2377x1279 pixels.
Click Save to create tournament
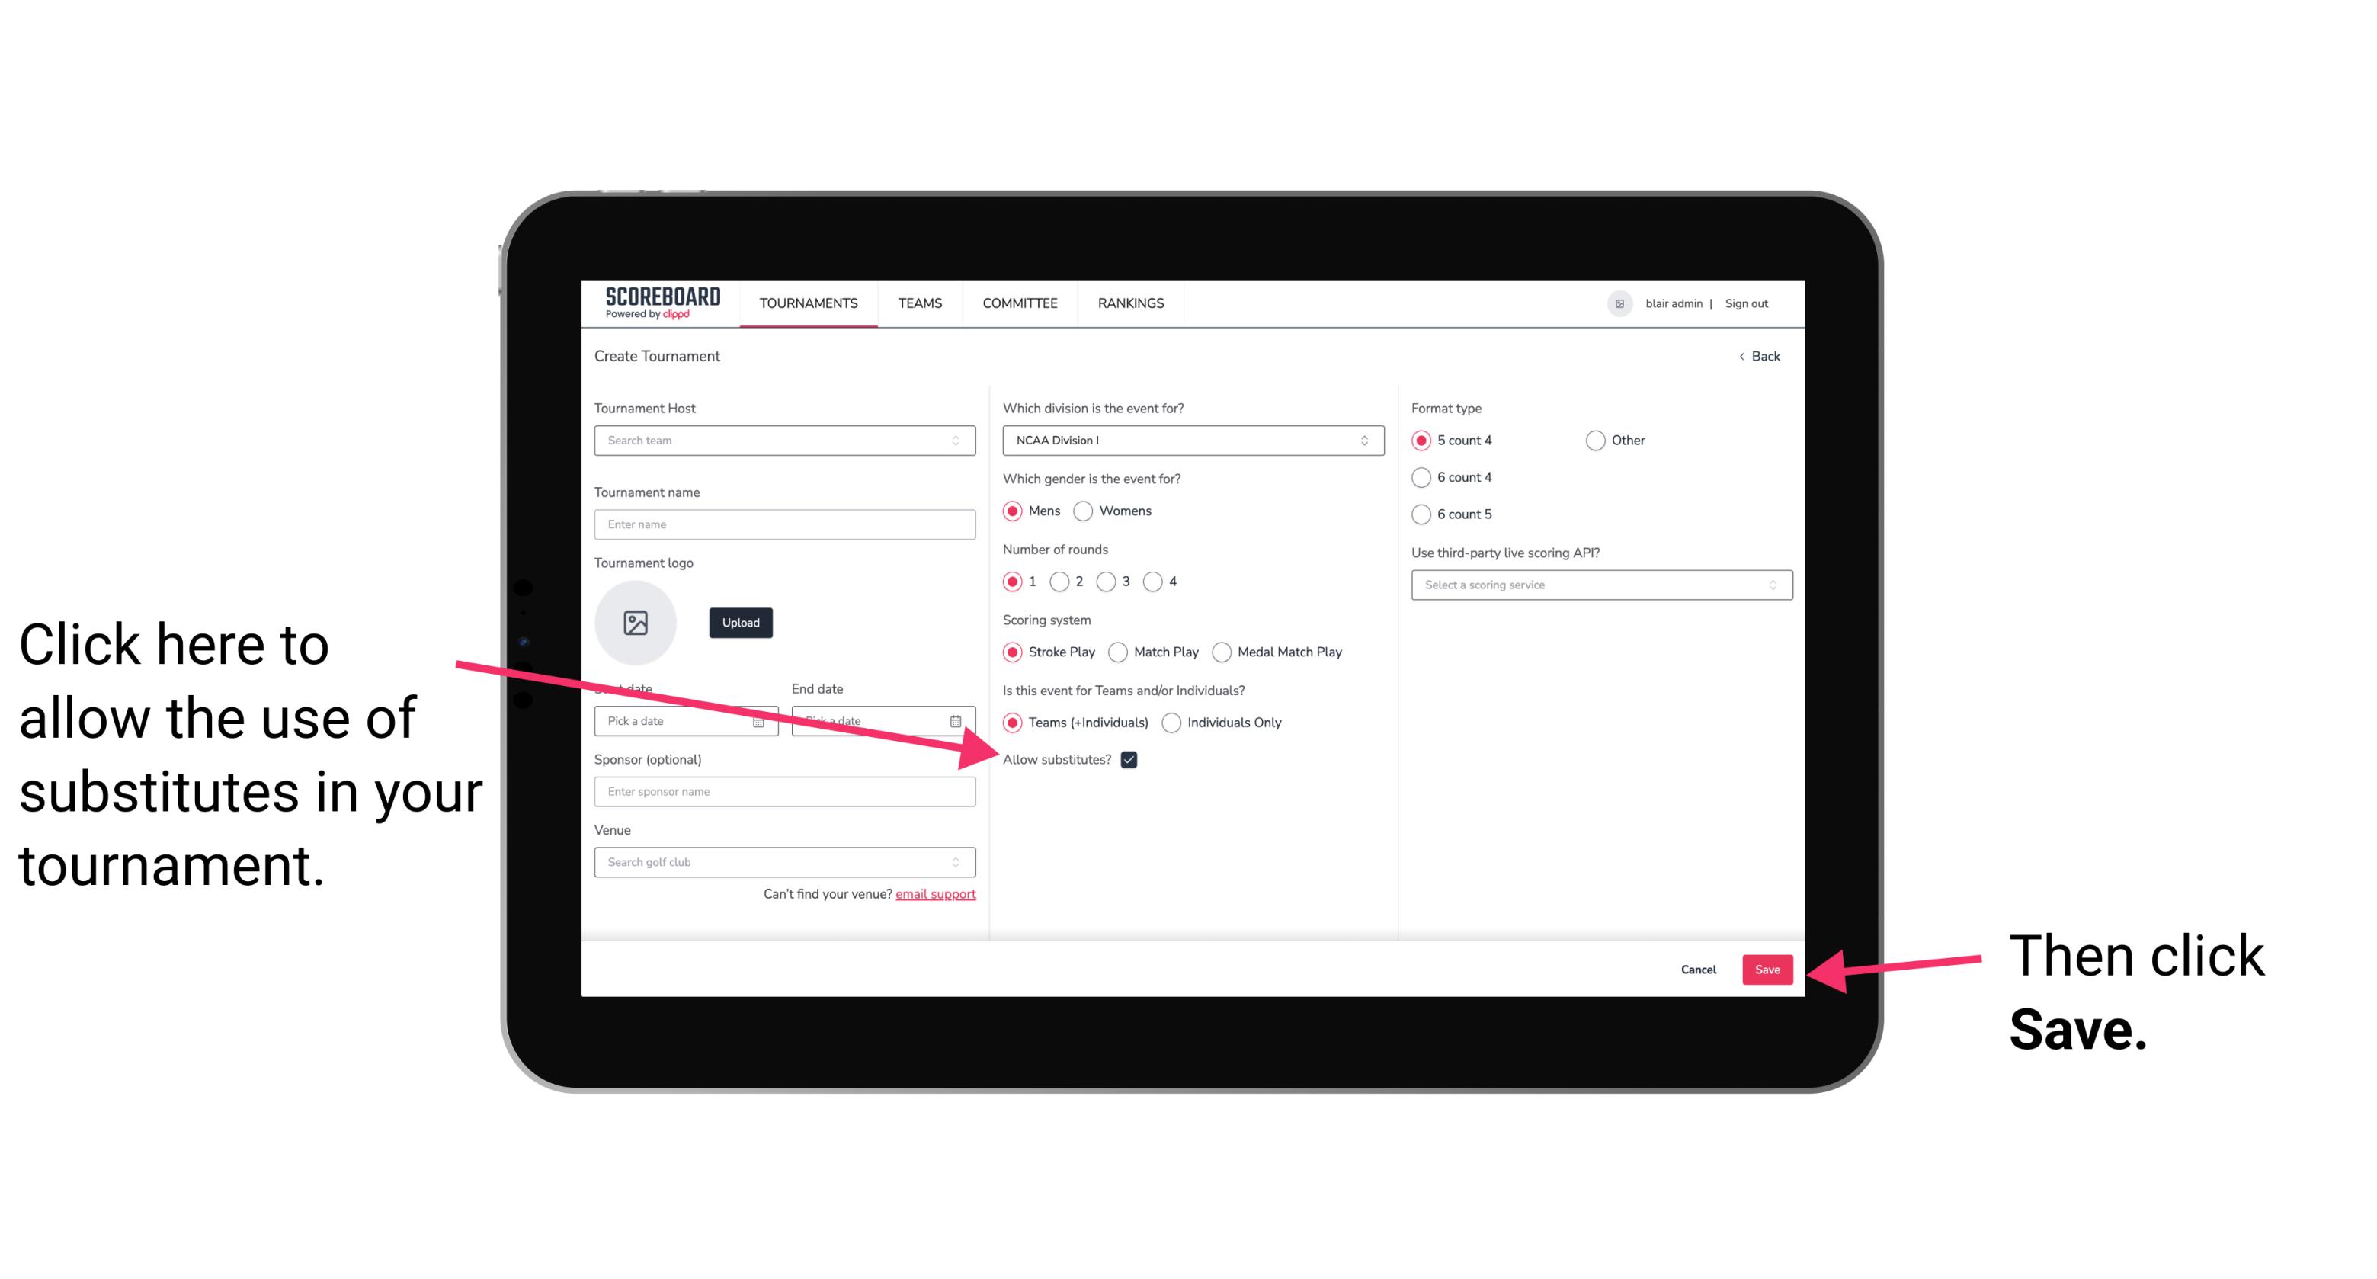click(x=1768, y=967)
